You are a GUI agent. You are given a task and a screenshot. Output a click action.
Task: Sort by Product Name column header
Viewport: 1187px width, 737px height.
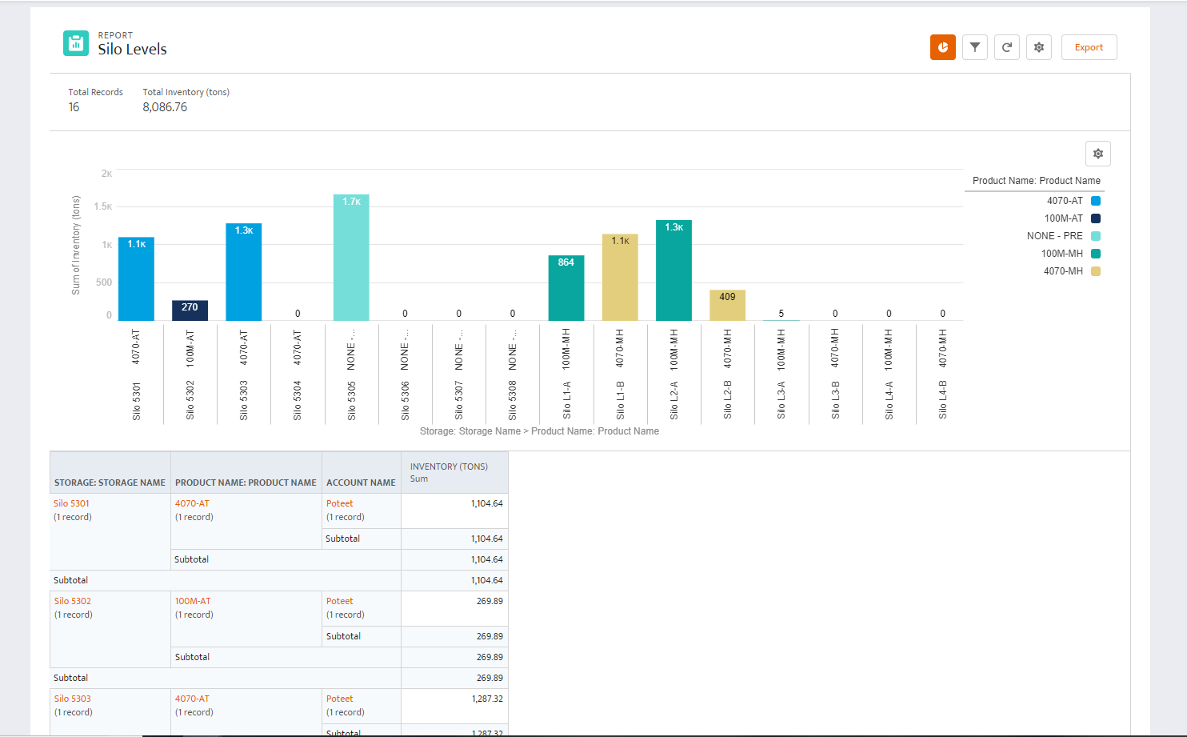coord(246,483)
